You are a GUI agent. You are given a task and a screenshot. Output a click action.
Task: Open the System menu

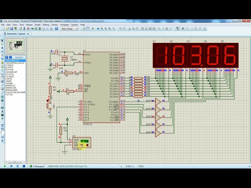pos(75,25)
